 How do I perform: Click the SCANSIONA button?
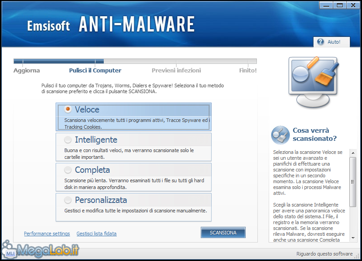pyautogui.click(x=223, y=233)
